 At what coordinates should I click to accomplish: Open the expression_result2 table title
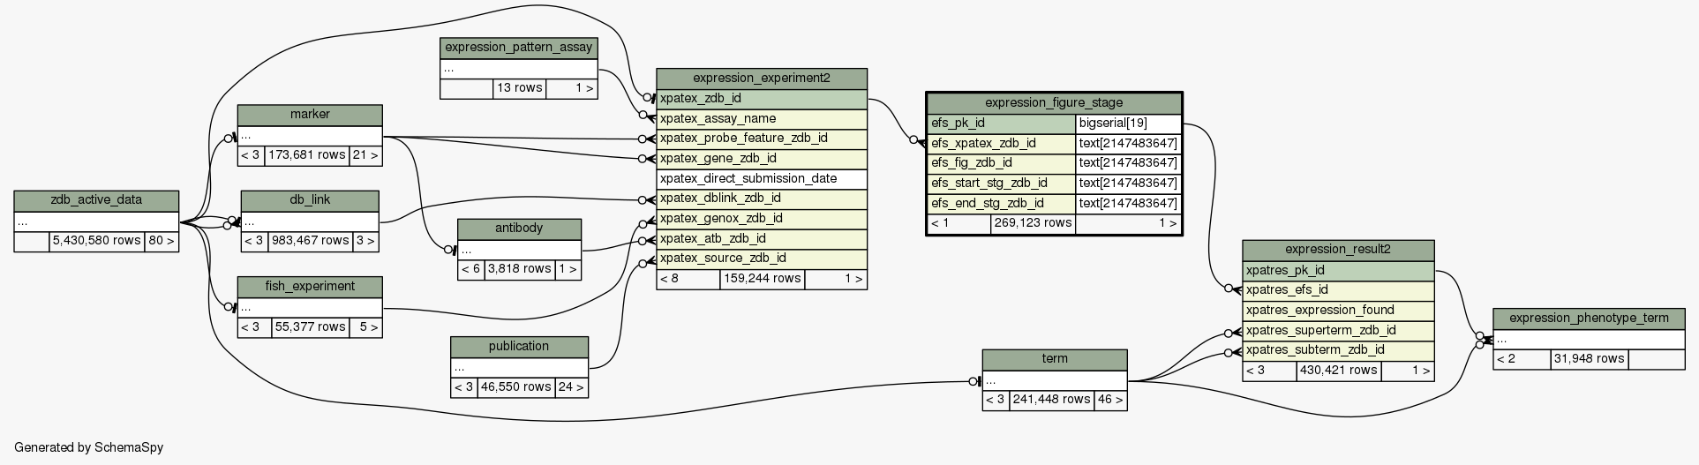tap(1338, 250)
